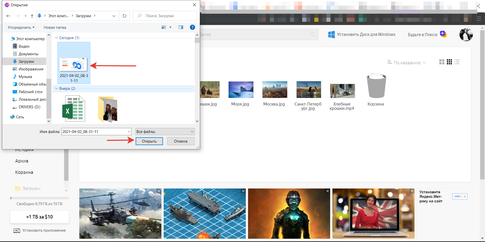Toggle the preview pane icon
The height and width of the screenshot is (242, 485).
(181, 27)
